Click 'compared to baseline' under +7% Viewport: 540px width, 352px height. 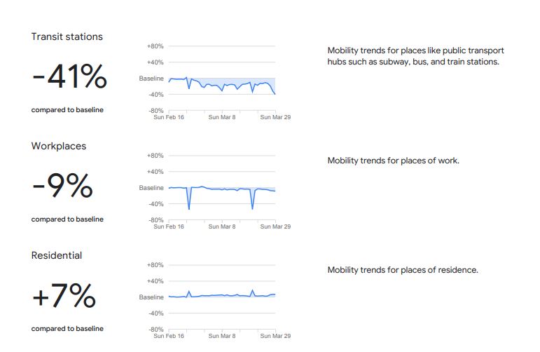(x=67, y=328)
